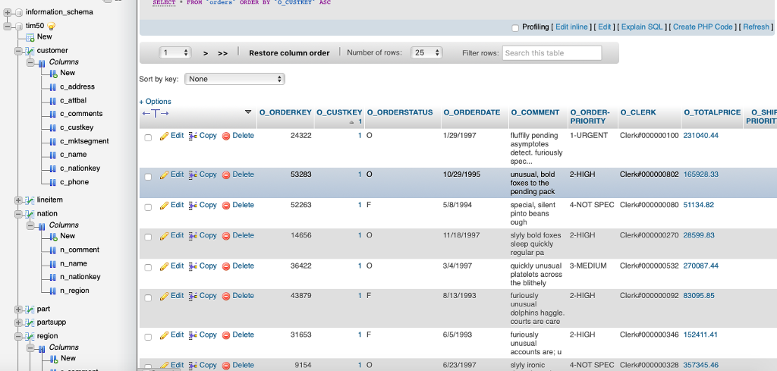This screenshot has width=777, height=371.
Task: Open the Sort by key dropdown
Action: tap(235, 79)
